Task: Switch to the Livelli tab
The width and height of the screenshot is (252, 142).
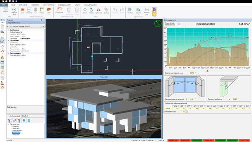Action: (x=24, y=116)
